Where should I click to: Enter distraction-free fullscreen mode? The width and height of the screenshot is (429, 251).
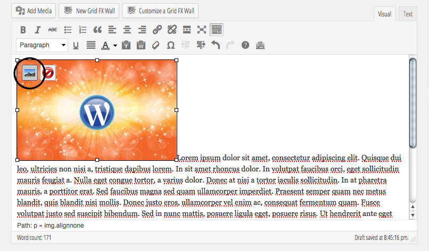click(202, 30)
